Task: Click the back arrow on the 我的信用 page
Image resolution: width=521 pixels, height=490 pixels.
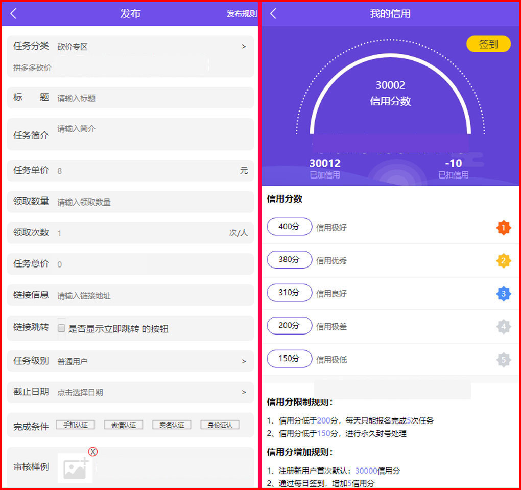Action: (x=273, y=13)
